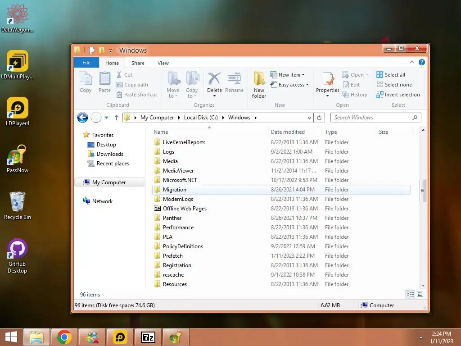Click the Properties icon
461x346 pixels.
328,79
